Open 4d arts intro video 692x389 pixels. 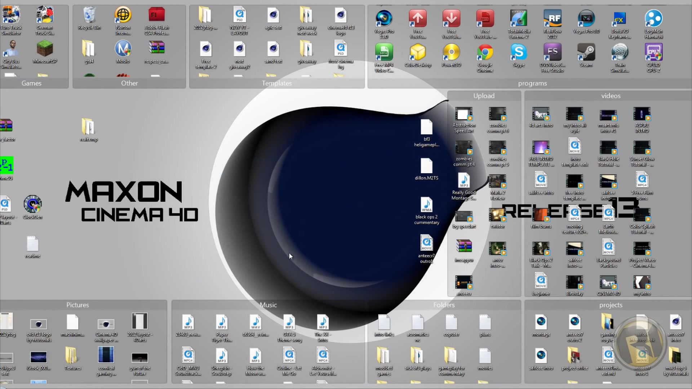click(541, 117)
